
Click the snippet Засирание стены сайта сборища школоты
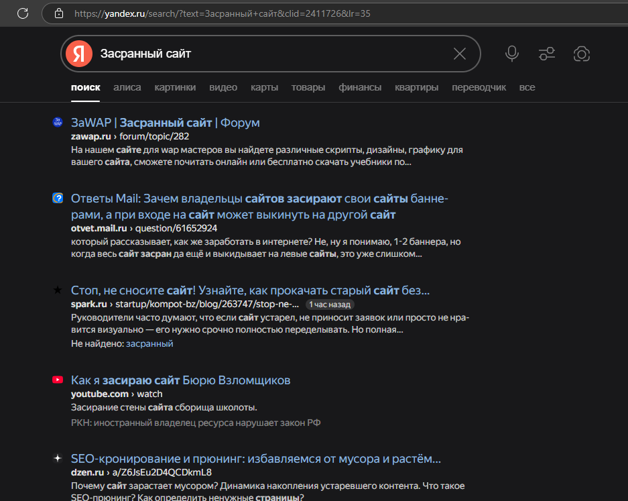coord(164,407)
